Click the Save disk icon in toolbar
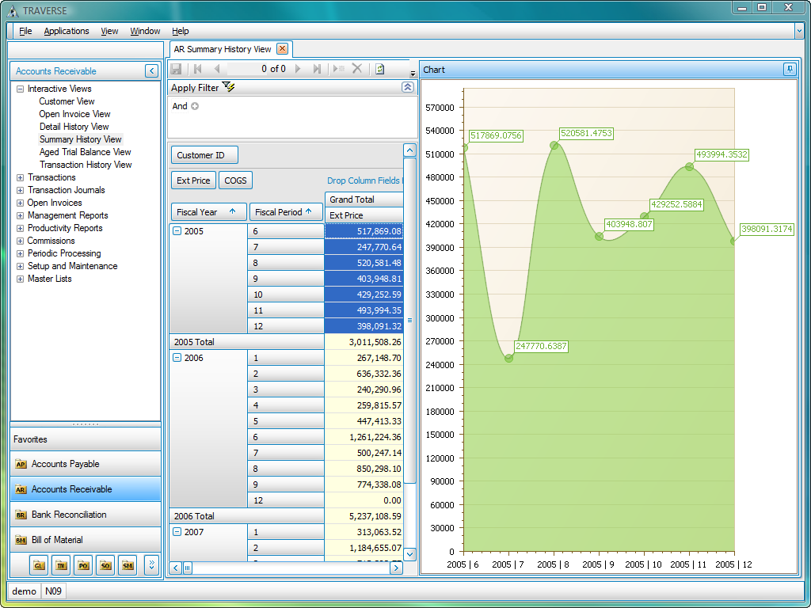This screenshot has width=811, height=608. [176, 69]
